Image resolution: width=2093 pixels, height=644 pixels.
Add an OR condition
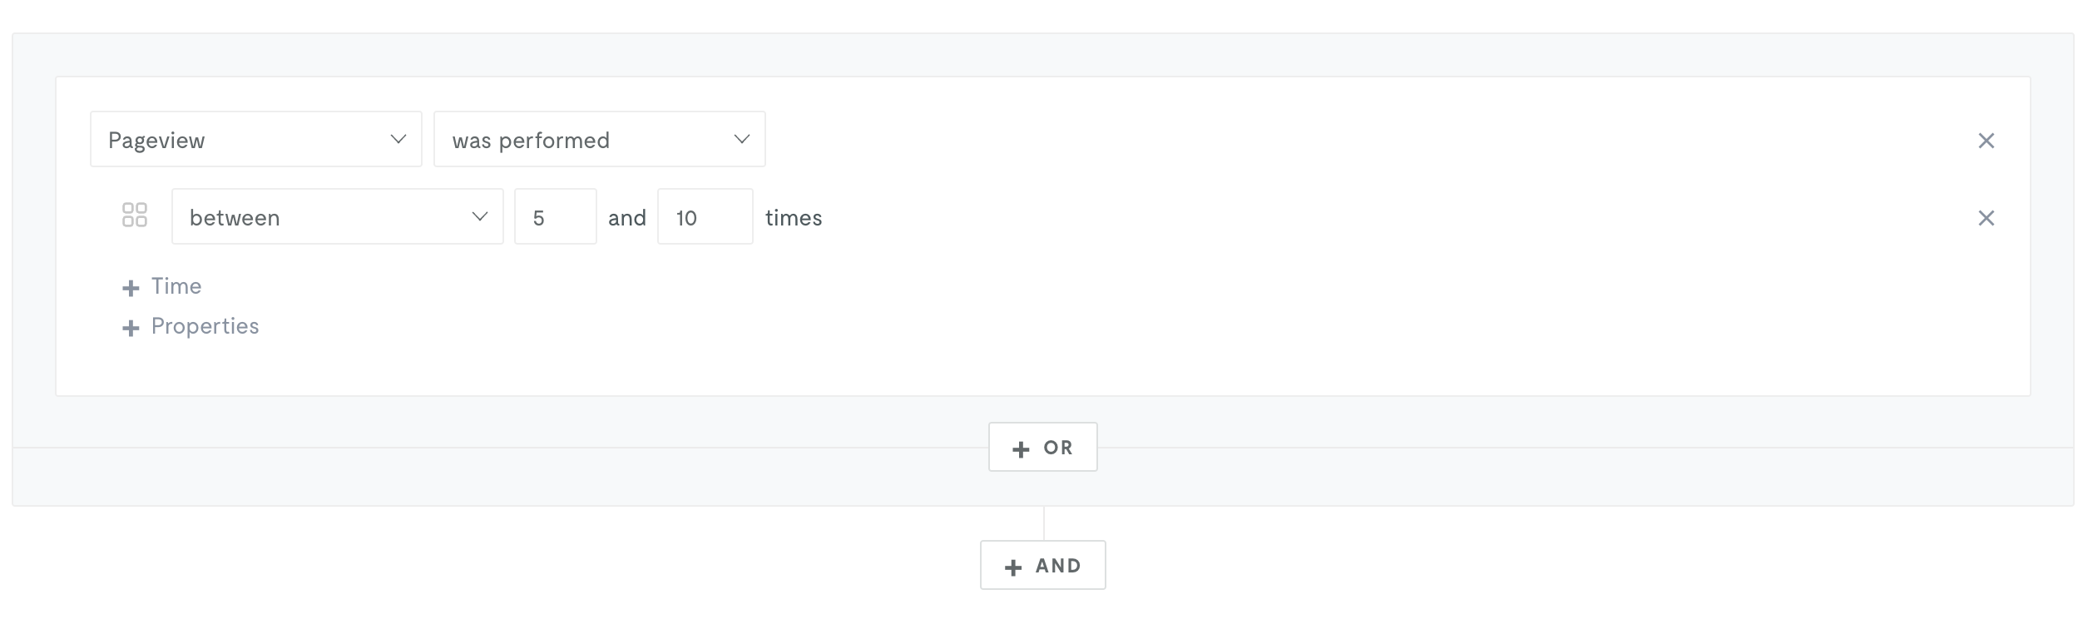pos(1043,447)
